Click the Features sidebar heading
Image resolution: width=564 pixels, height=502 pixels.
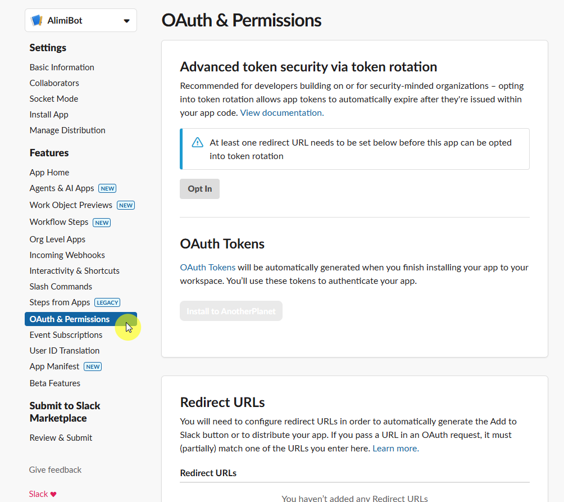pos(49,153)
